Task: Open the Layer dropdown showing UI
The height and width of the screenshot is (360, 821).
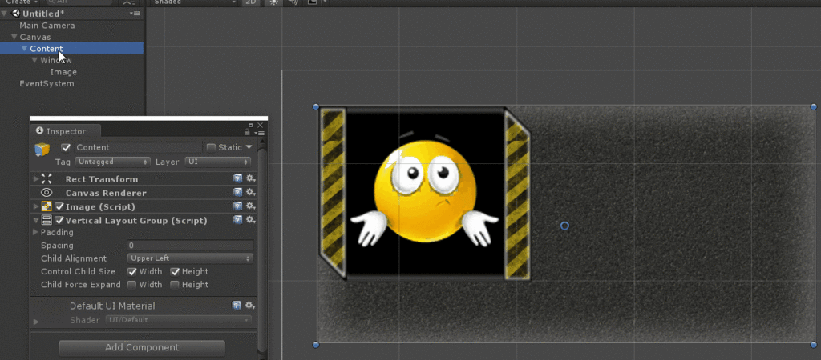Action: pos(217,162)
